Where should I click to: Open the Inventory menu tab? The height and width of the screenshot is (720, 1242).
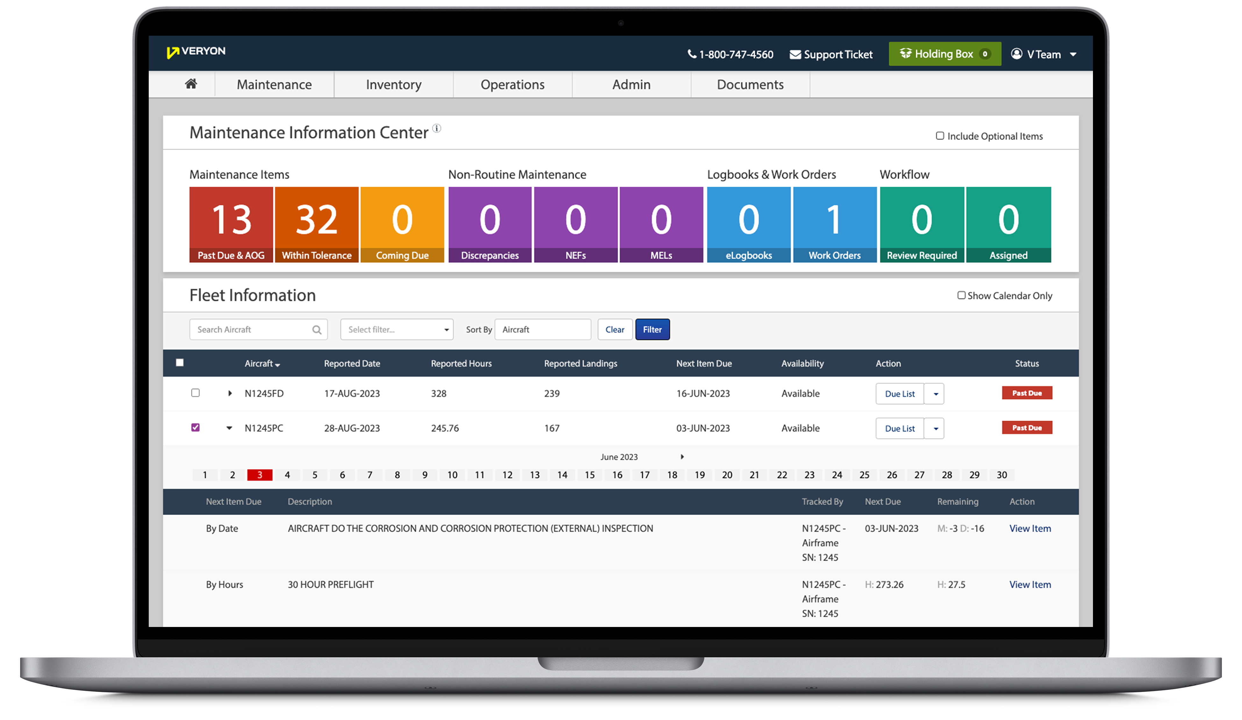click(x=393, y=85)
